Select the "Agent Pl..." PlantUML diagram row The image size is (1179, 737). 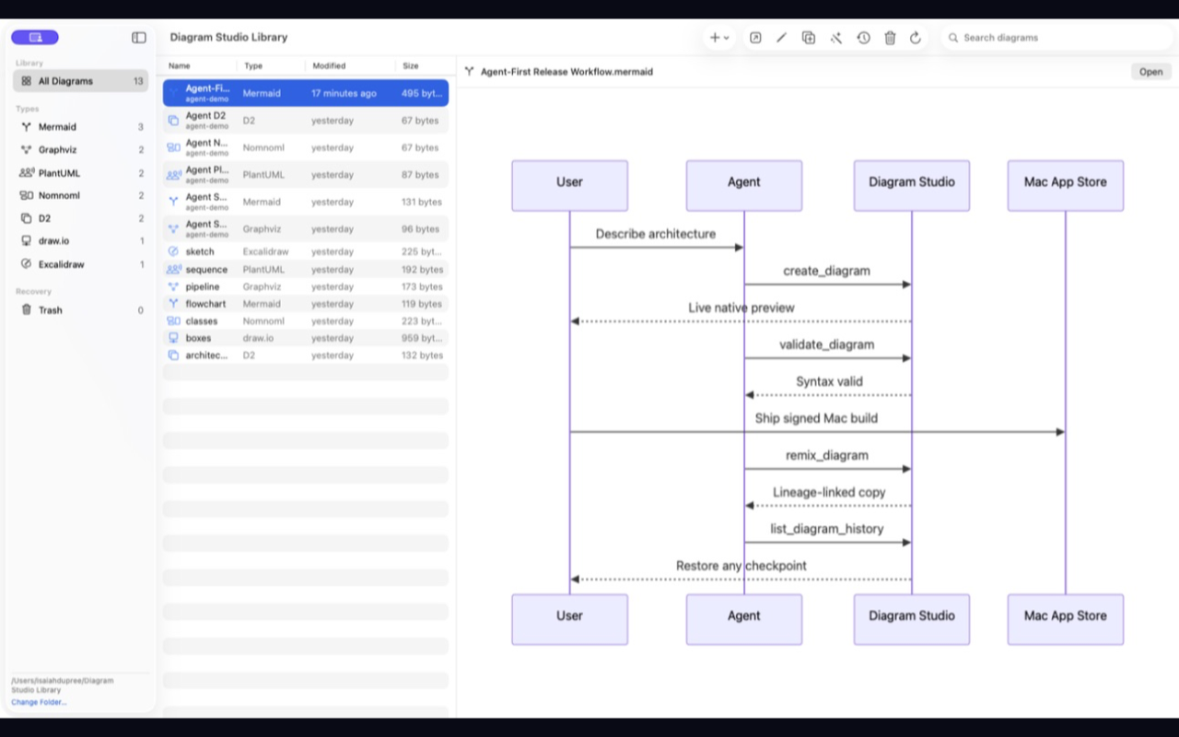pos(306,175)
